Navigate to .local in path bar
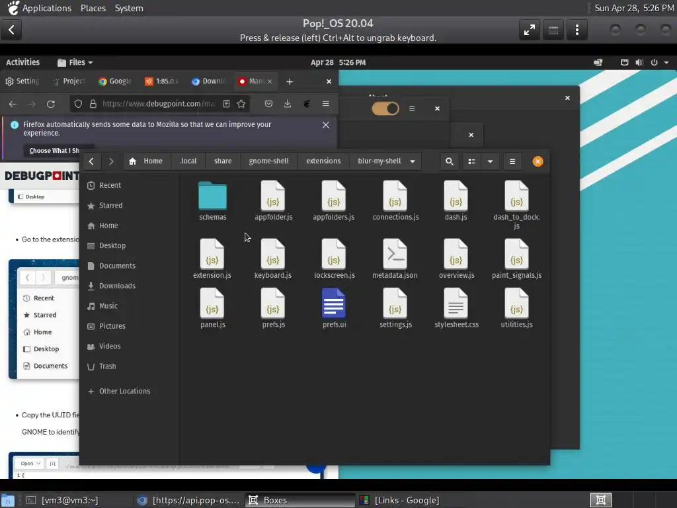This screenshot has height=508, width=677. pos(188,161)
